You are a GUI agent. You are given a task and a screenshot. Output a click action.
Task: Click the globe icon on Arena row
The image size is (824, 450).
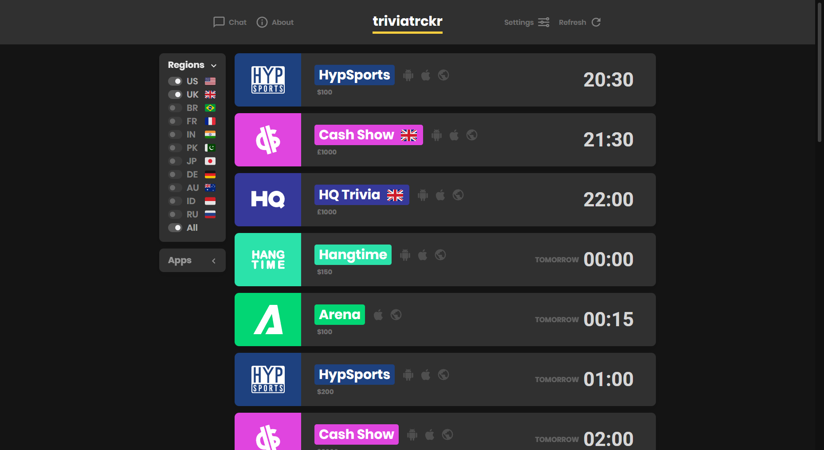pos(396,315)
